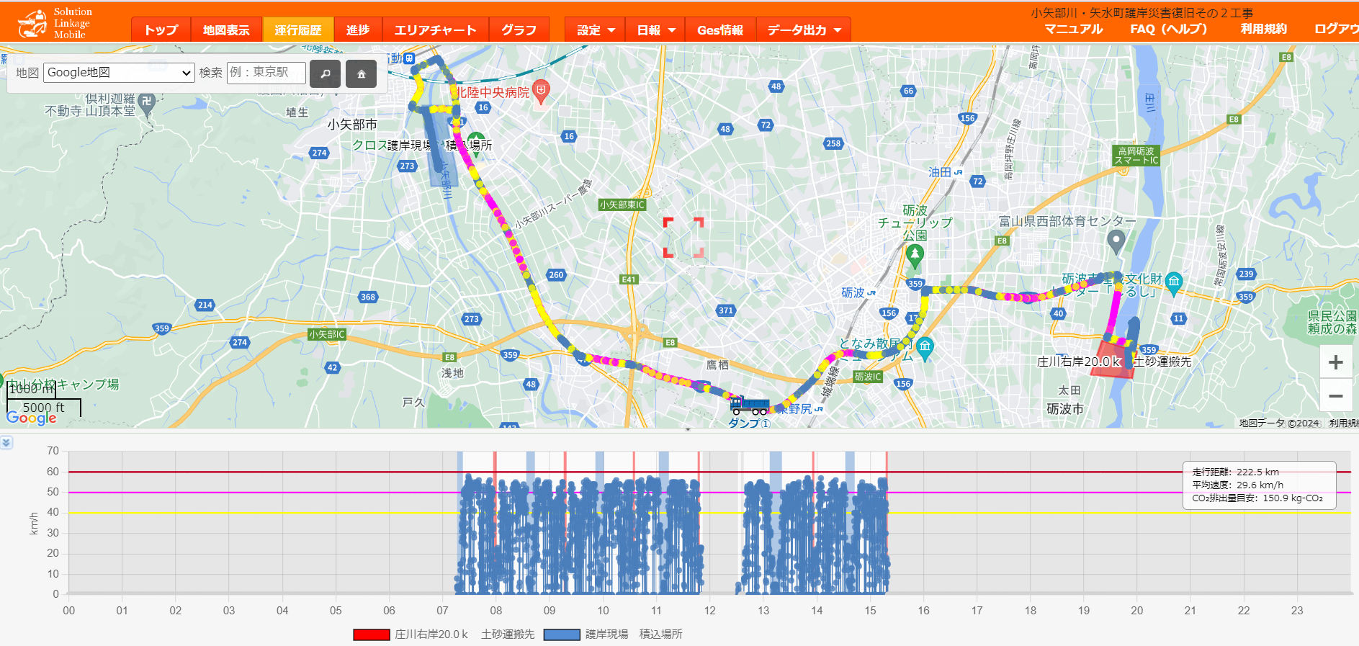
Task: Open the データ出力 dropdown menu
Action: coord(804,30)
